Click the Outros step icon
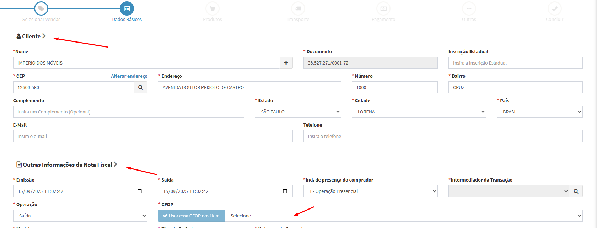Screen dimensions: 597x228 point(469,9)
